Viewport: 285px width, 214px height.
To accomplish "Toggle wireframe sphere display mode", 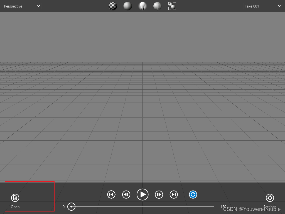I will tap(157, 6).
